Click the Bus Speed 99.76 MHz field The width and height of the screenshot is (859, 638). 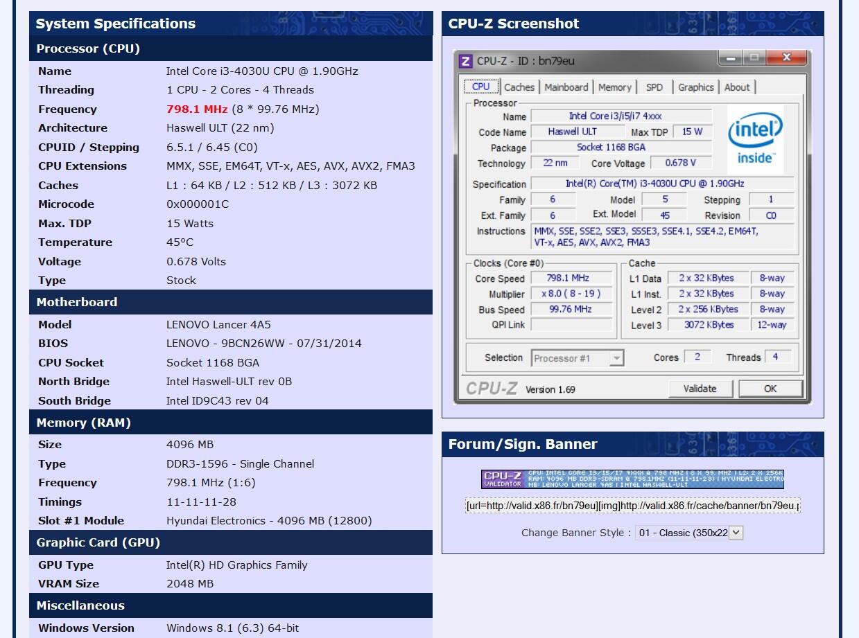571,310
